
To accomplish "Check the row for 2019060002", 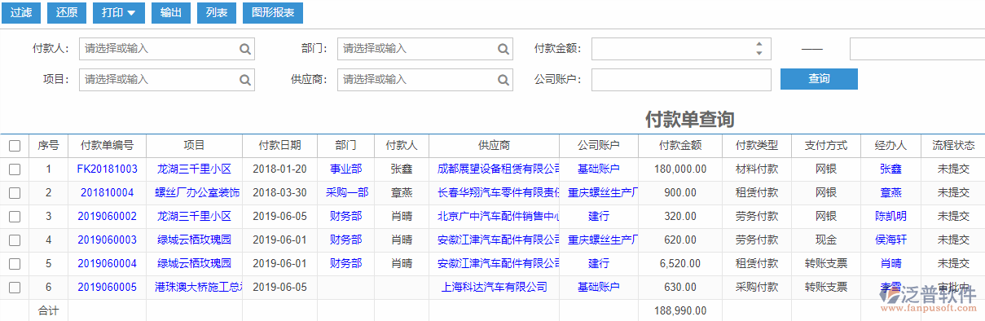I will 14,217.
